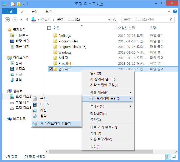Open the Customize Quick Access Toolbar dropdown
The height and width of the screenshot is (162, 180).
click(24, 5)
